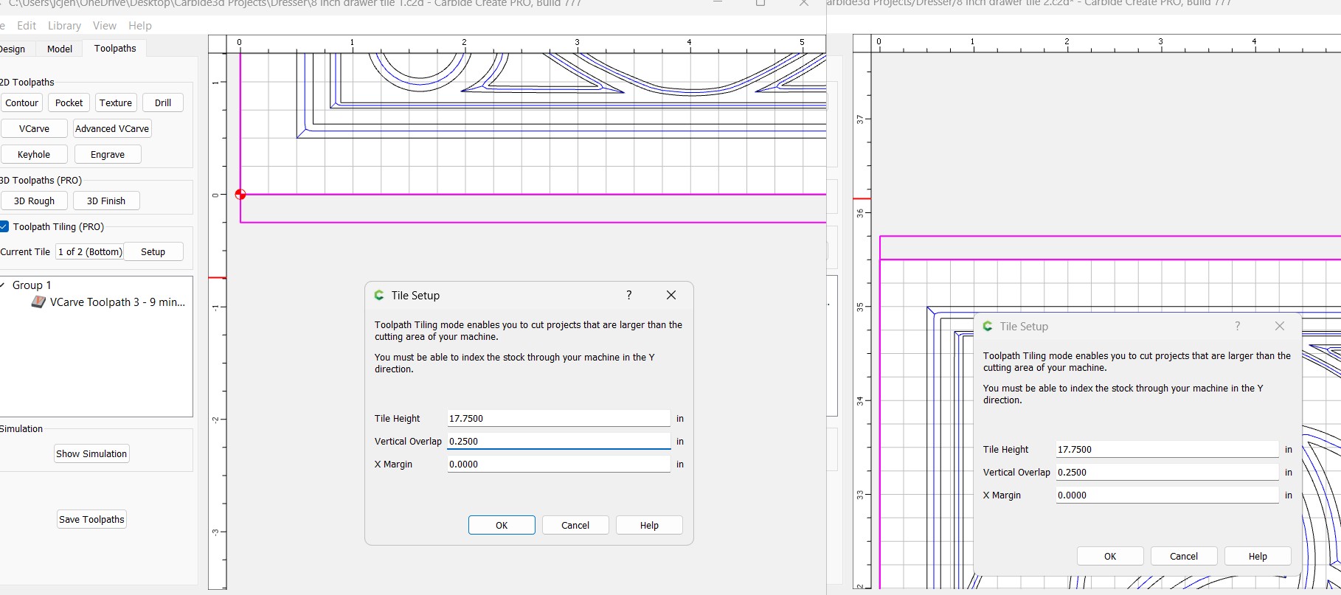
Task: Click the 3D Rough toolpath button
Action: [34, 201]
